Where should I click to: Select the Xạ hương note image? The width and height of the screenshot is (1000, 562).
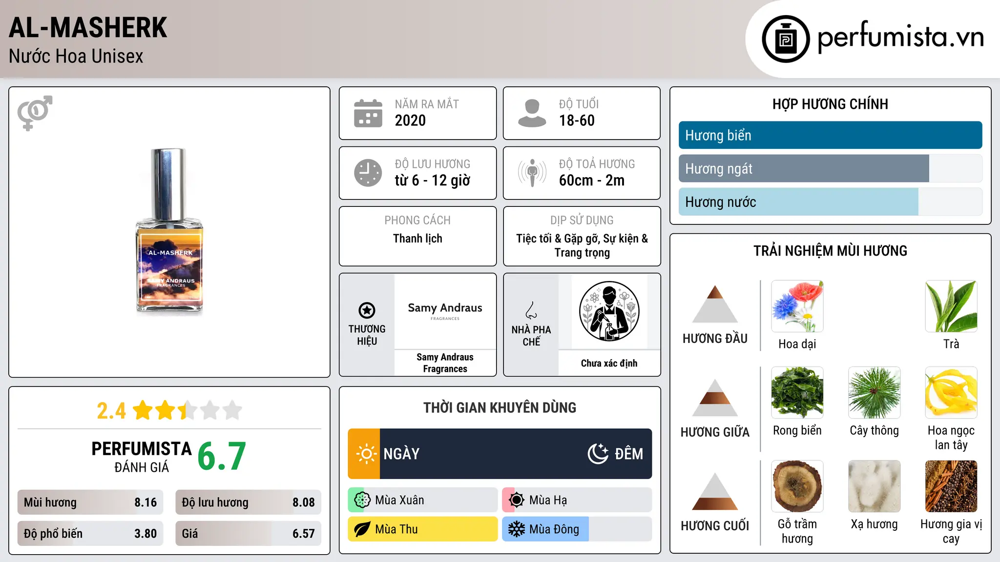[x=875, y=486]
